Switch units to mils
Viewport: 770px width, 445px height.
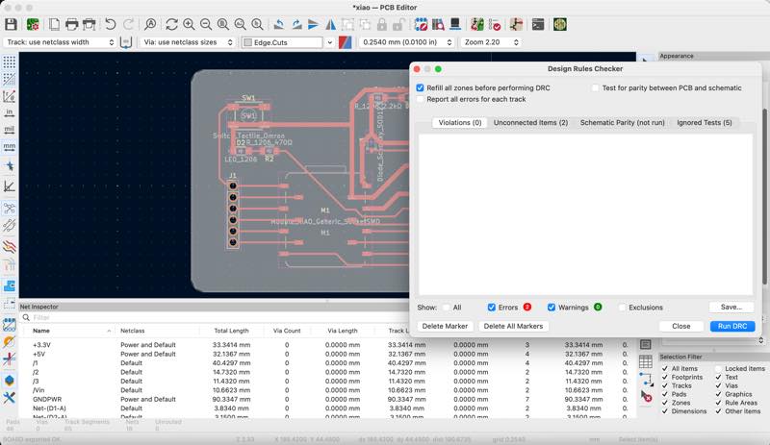9,130
